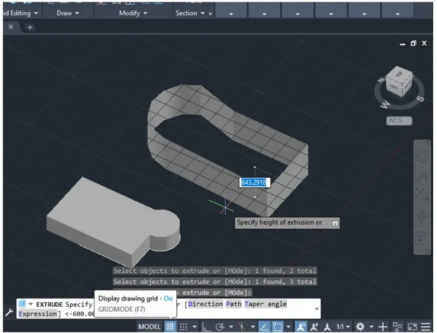The height and width of the screenshot is (333, 437).
Task: Select the Taper angle command option
Action: pos(265,303)
